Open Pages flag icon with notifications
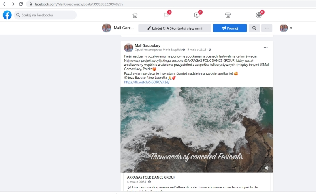Image resolution: width=316 pixels, height=194 pixels. pos(166,15)
